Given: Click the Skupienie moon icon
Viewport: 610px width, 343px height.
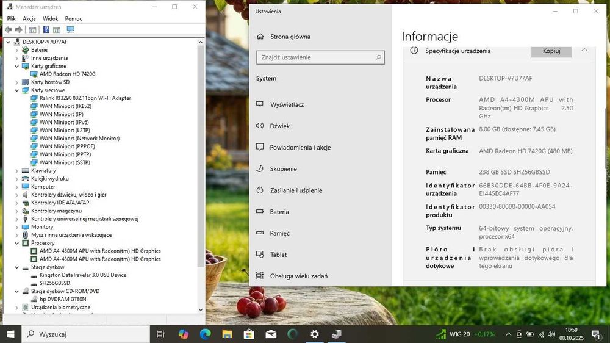Looking at the screenshot, I should (260, 168).
